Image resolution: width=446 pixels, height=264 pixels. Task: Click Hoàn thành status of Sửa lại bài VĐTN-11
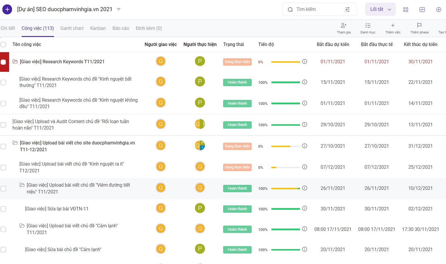[x=237, y=209]
